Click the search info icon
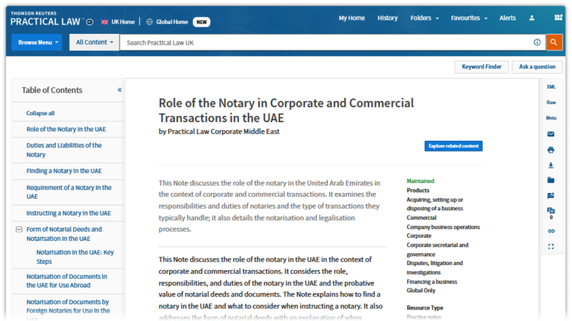572x321 pixels. tap(537, 42)
